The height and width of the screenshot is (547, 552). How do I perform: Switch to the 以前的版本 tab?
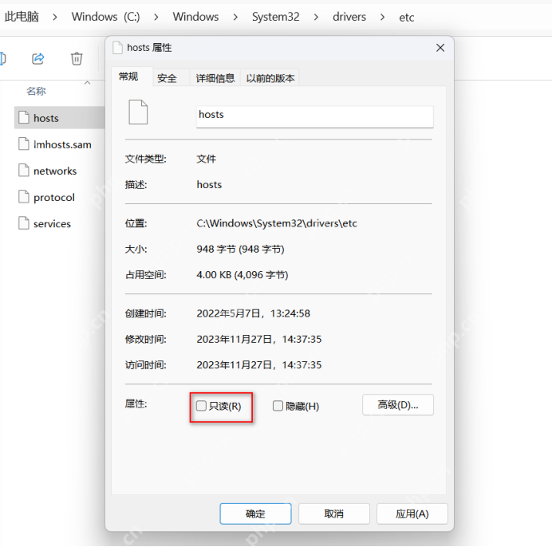pyautogui.click(x=270, y=78)
